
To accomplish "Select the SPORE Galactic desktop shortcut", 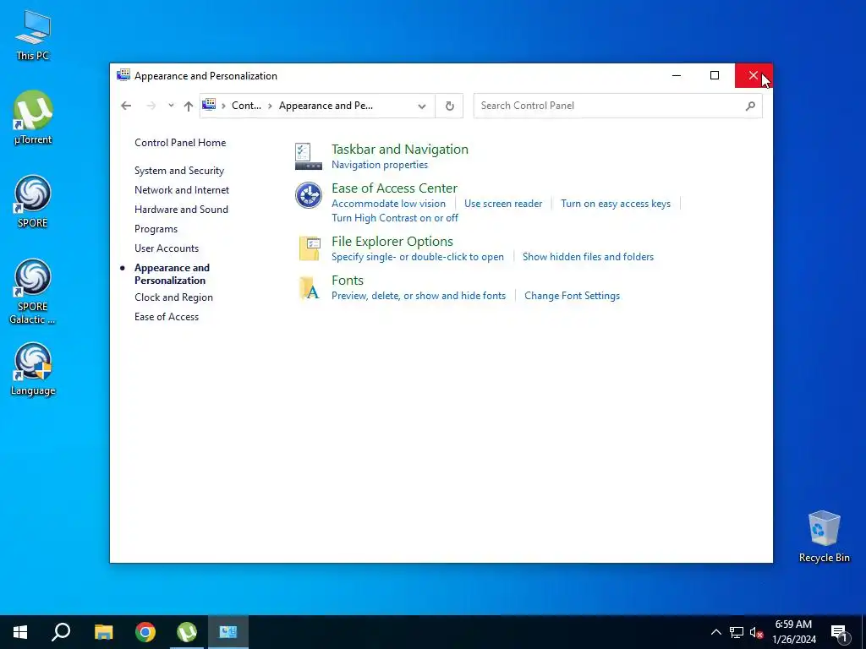I will click(33, 292).
